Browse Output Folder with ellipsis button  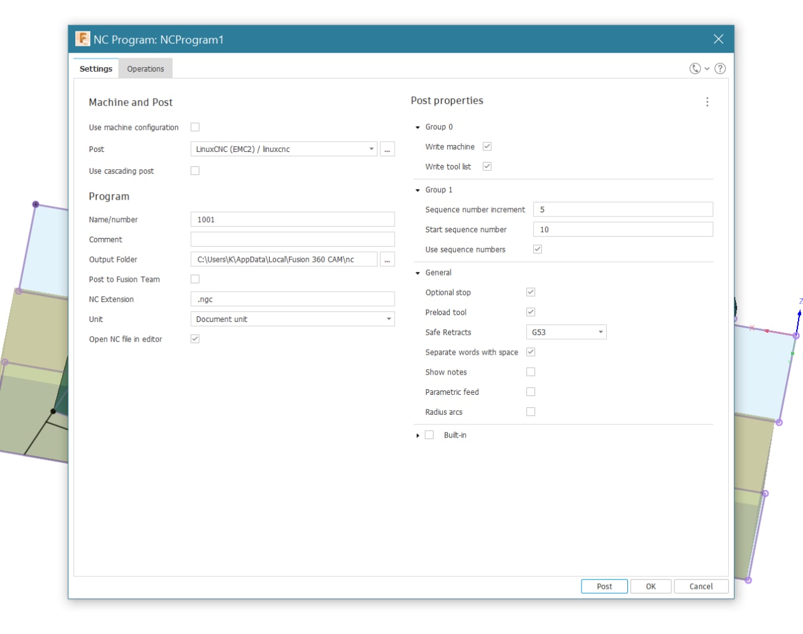click(387, 259)
